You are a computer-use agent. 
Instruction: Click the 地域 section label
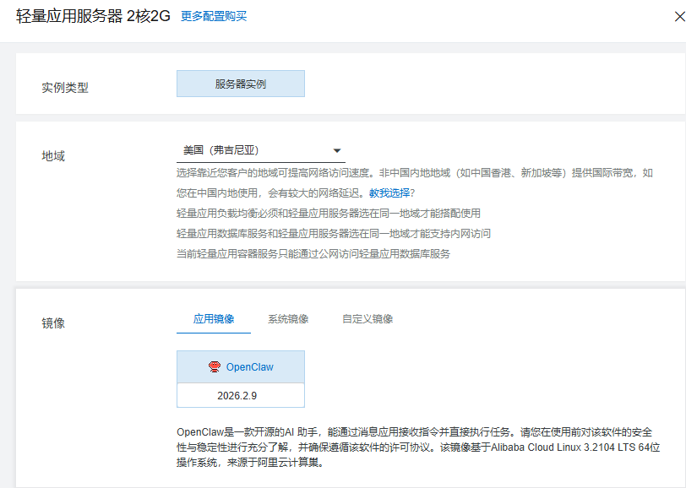53,155
